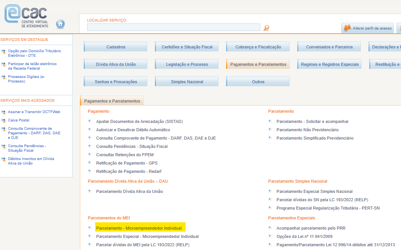Open the Outros category
Screen dimensions: 401x250
coord(258,81)
